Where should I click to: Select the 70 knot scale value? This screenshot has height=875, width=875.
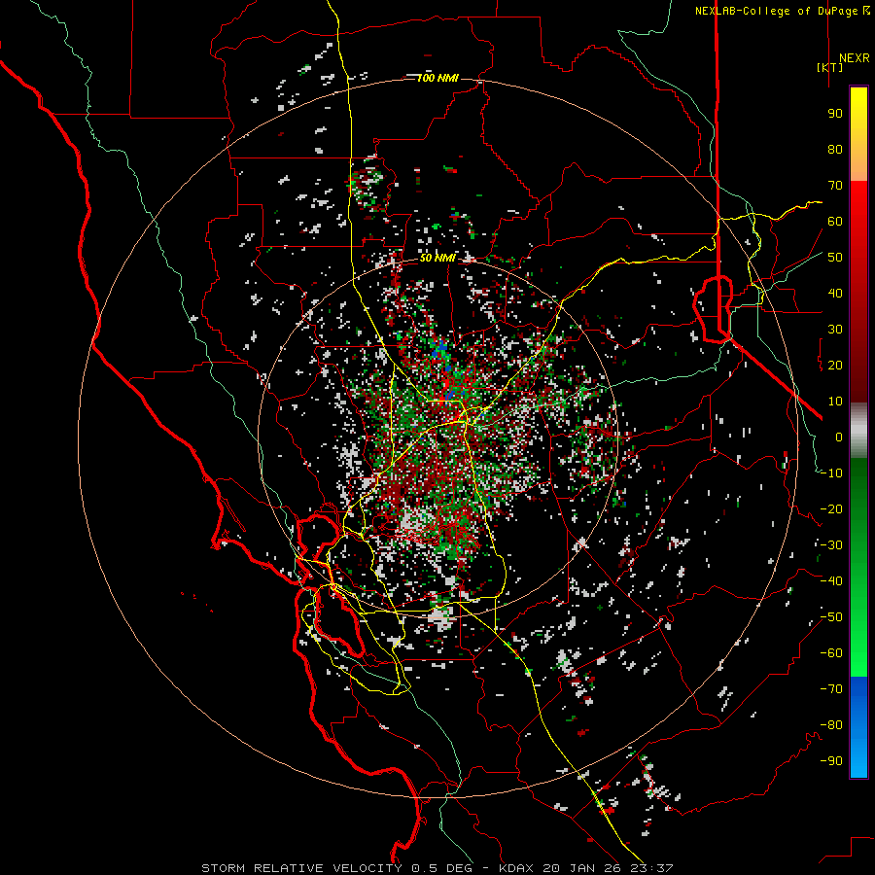(835, 186)
